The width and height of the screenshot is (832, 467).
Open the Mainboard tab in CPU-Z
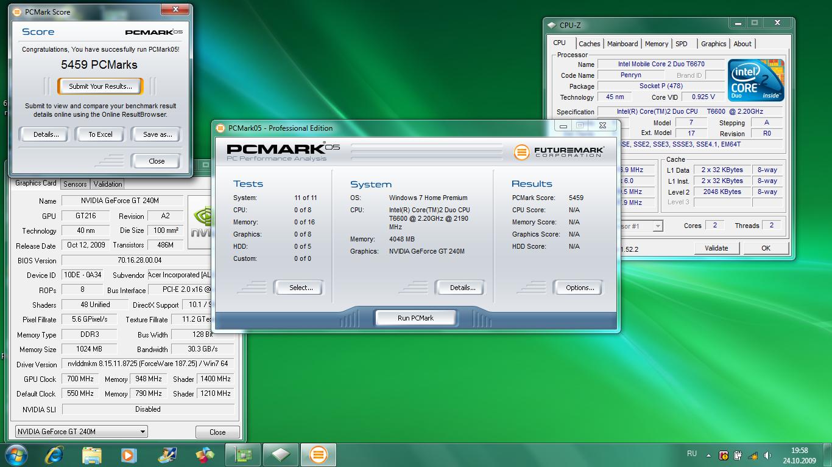click(622, 44)
